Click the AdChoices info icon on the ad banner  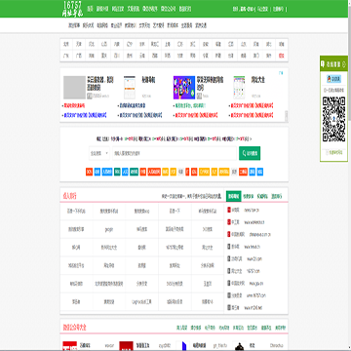pos(281,73)
